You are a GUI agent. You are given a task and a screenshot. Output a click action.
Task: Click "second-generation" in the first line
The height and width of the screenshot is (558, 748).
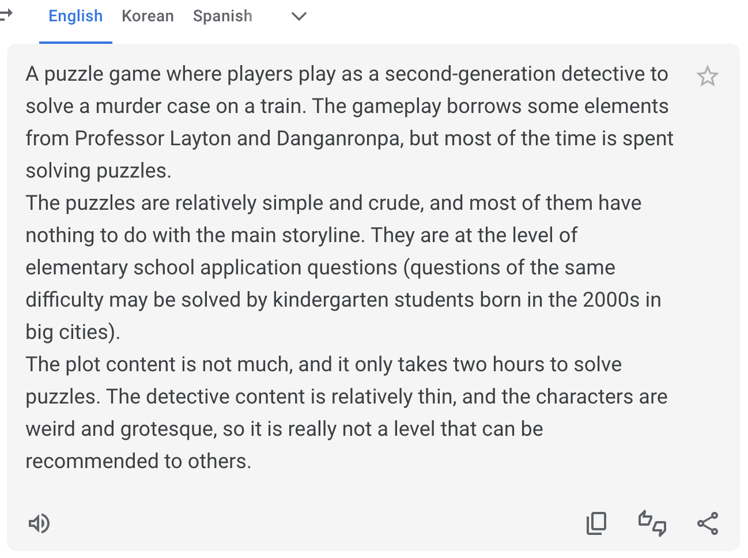click(469, 74)
